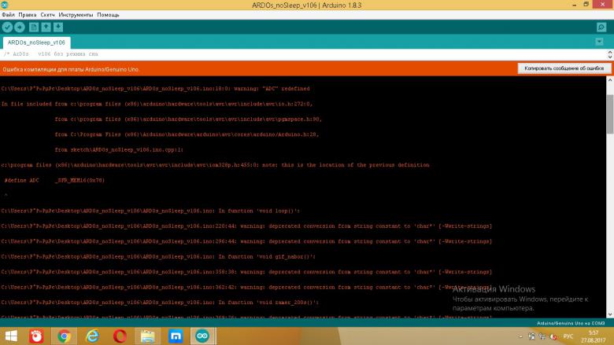This screenshot has width=614, height=345.
Task: Open the Скетч menu
Action: tap(47, 14)
